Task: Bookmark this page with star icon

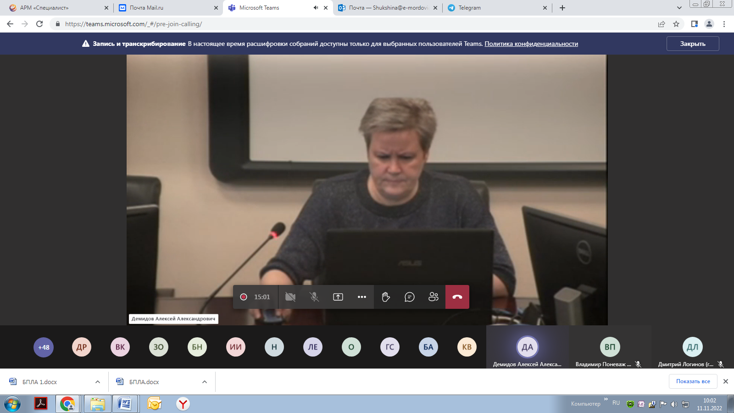Action: point(676,24)
